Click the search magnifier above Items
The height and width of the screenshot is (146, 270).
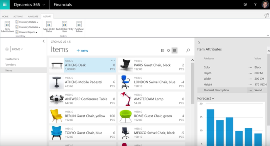pos(188,50)
